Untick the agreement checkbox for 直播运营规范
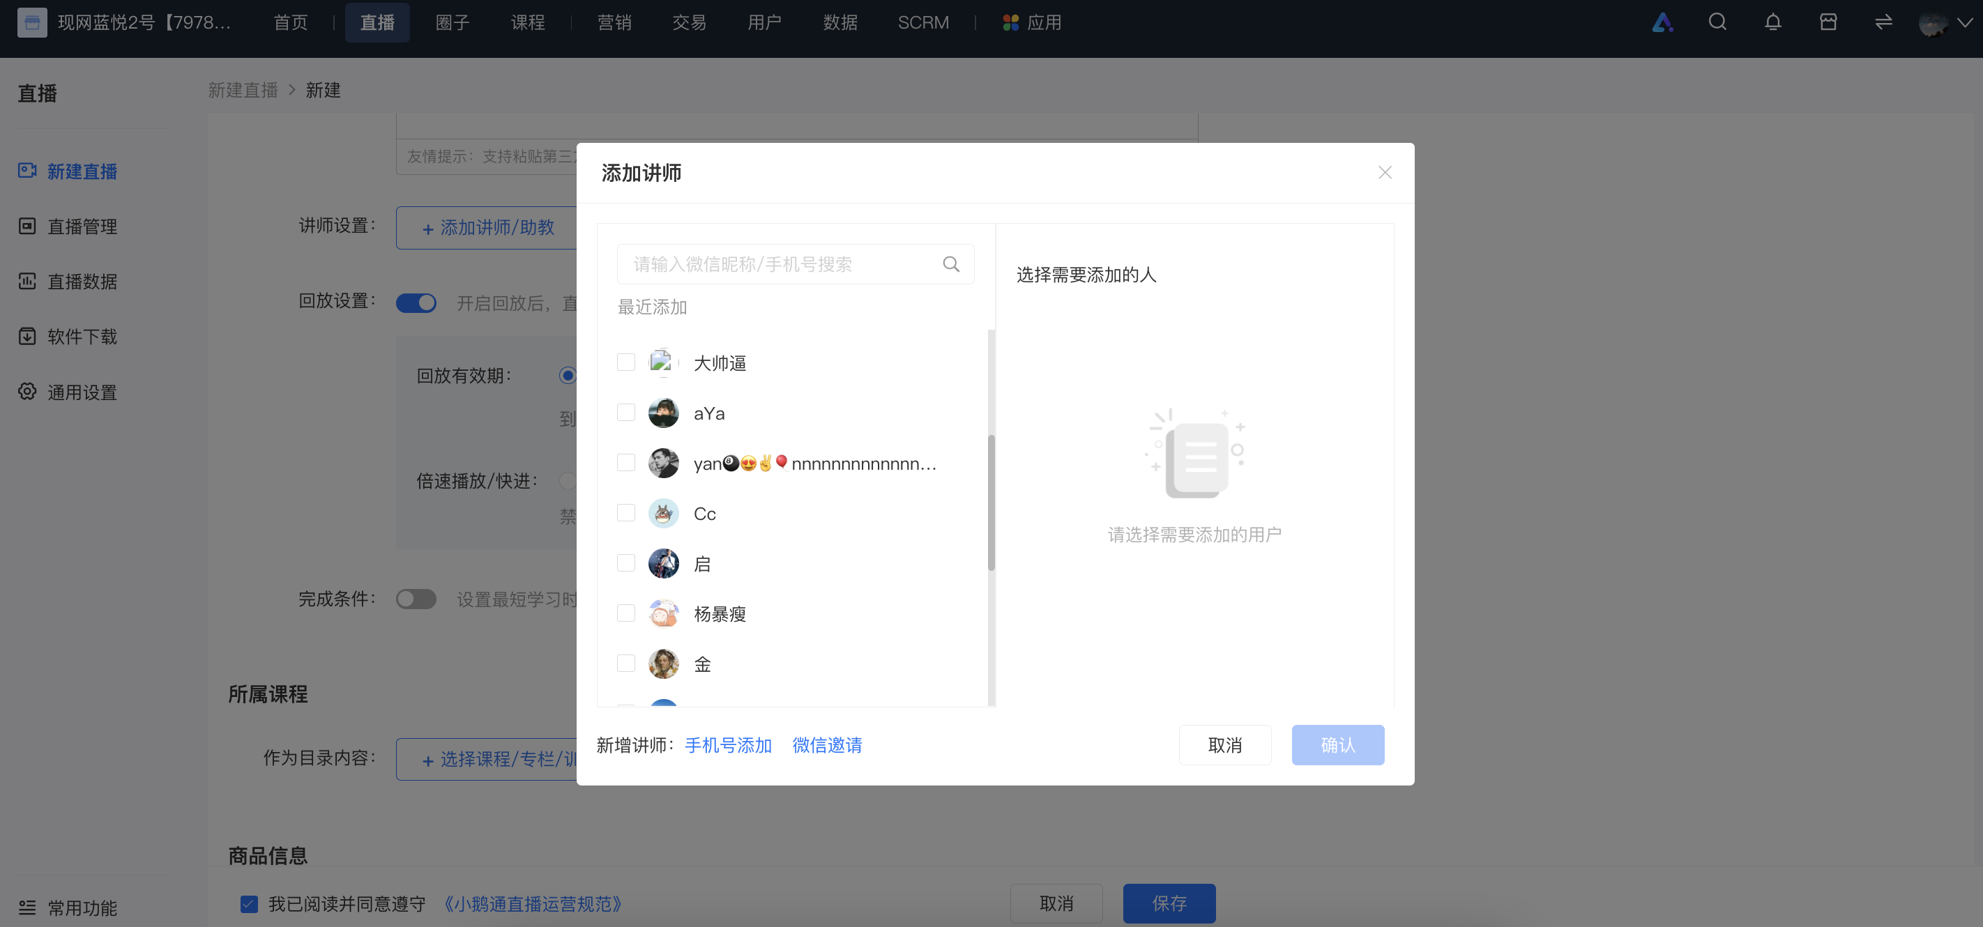 click(249, 904)
